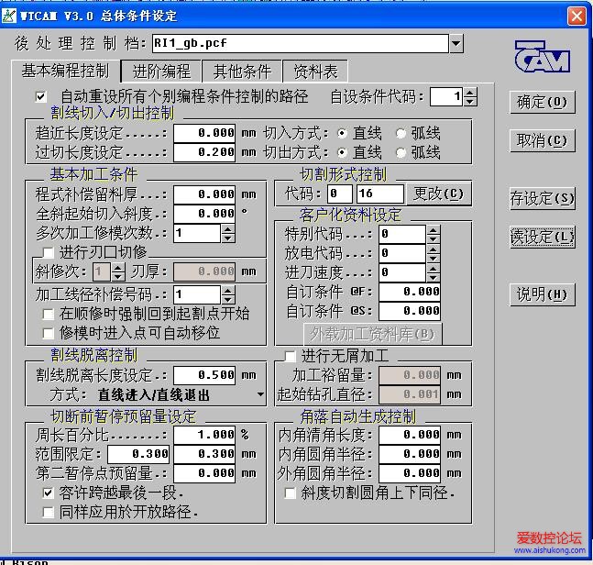
Task: Click the 取消(C) button
Action: coord(543,140)
